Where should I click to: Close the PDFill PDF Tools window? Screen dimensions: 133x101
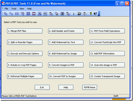click(x=127, y=4)
